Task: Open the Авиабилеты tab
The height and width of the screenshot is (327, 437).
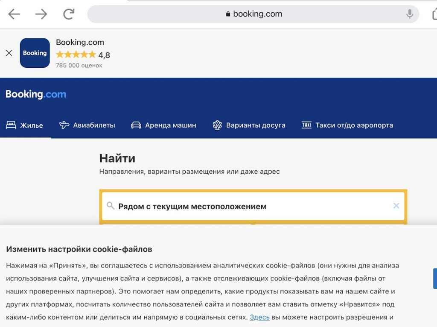Action: pos(87,125)
